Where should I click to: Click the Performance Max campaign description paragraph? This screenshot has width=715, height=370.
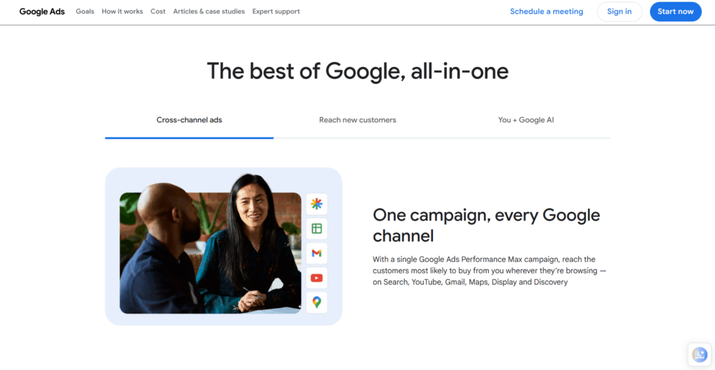[489, 271]
